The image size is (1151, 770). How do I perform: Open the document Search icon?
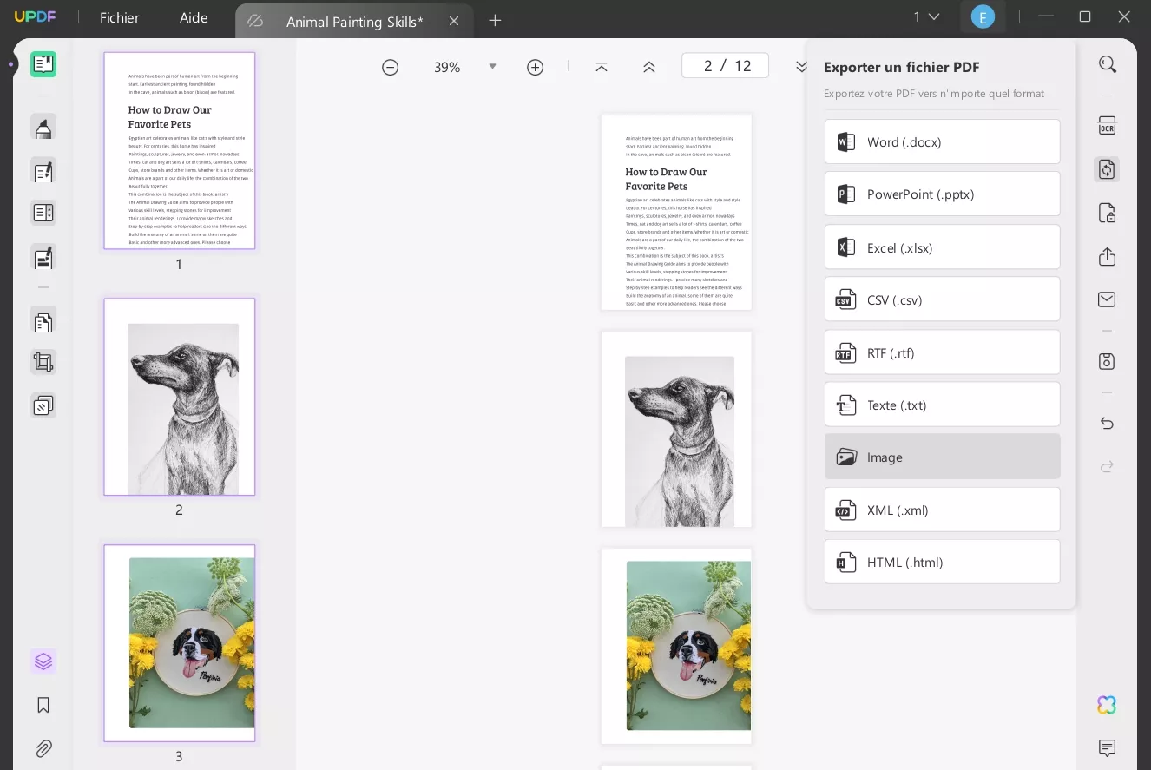(1107, 63)
